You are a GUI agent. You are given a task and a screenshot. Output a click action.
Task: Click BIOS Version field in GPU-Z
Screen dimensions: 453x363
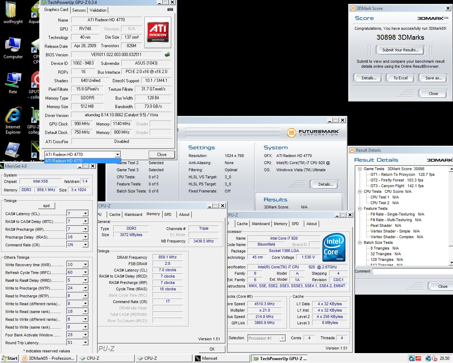pyautogui.click(x=116, y=55)
